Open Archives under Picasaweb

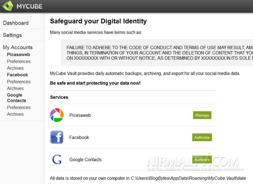coord(15,68)
